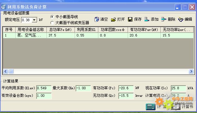
Task: Run calculation with 计算 calculator icon
Action: (150, 107)
